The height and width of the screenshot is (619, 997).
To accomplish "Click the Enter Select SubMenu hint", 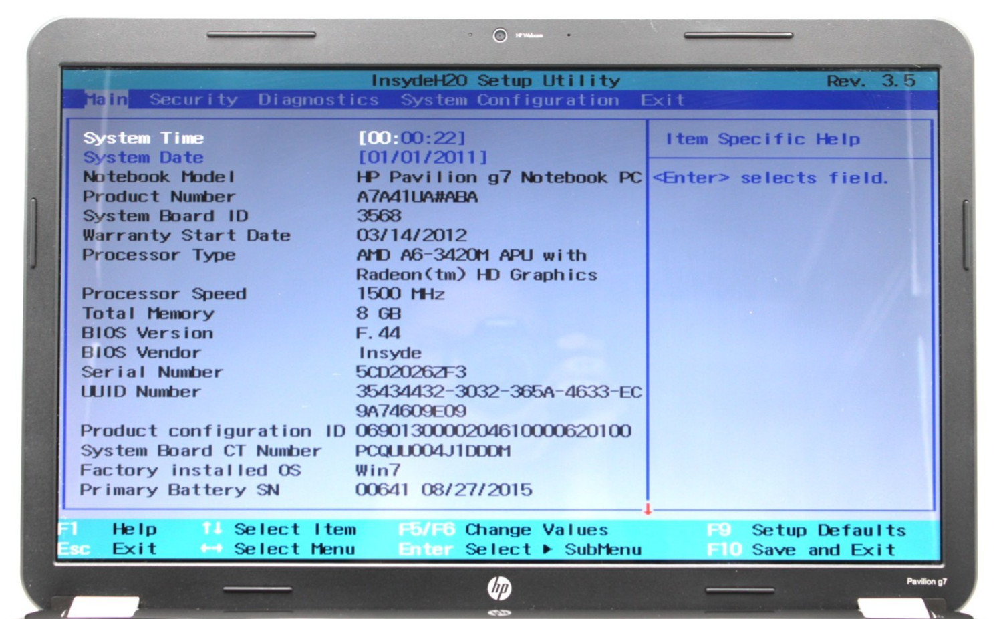I will (x=520, y=549).
